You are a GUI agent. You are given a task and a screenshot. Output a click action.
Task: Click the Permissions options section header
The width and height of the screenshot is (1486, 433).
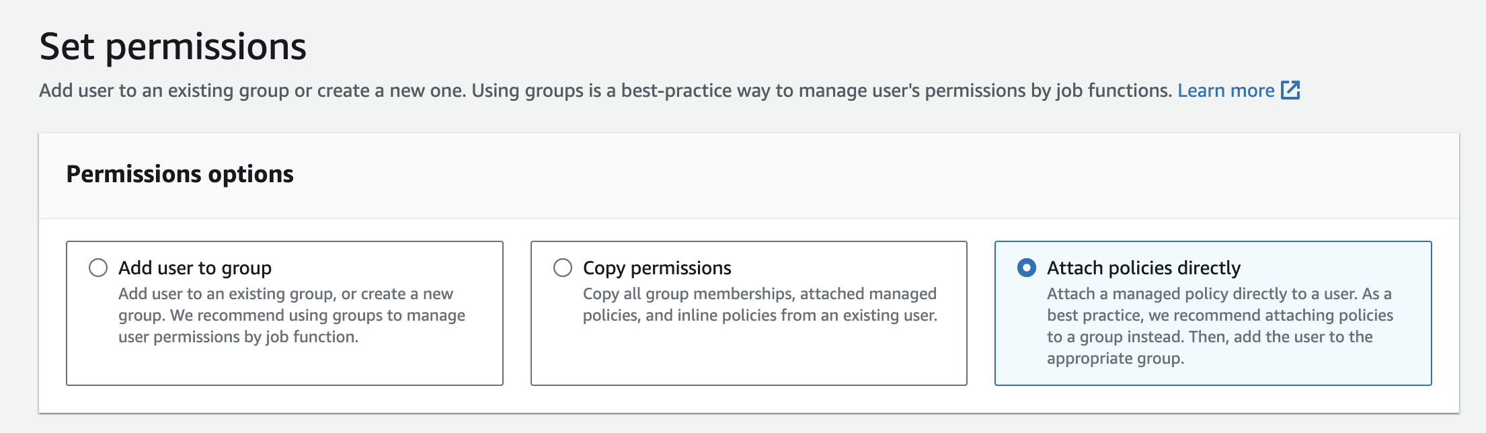pos(180,174)
